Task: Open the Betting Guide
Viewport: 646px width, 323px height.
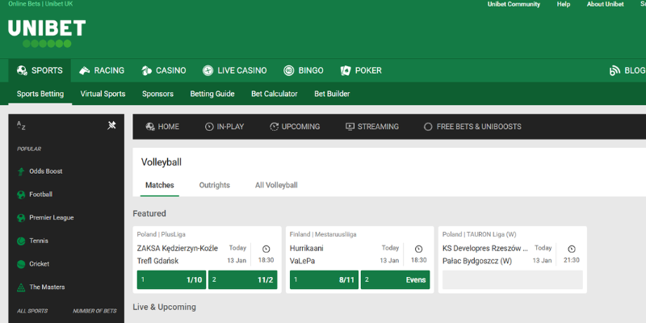Action: [x=212, y=94]
